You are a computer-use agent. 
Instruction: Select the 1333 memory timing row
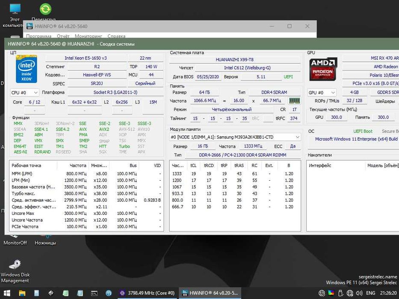tap(235, 174)
